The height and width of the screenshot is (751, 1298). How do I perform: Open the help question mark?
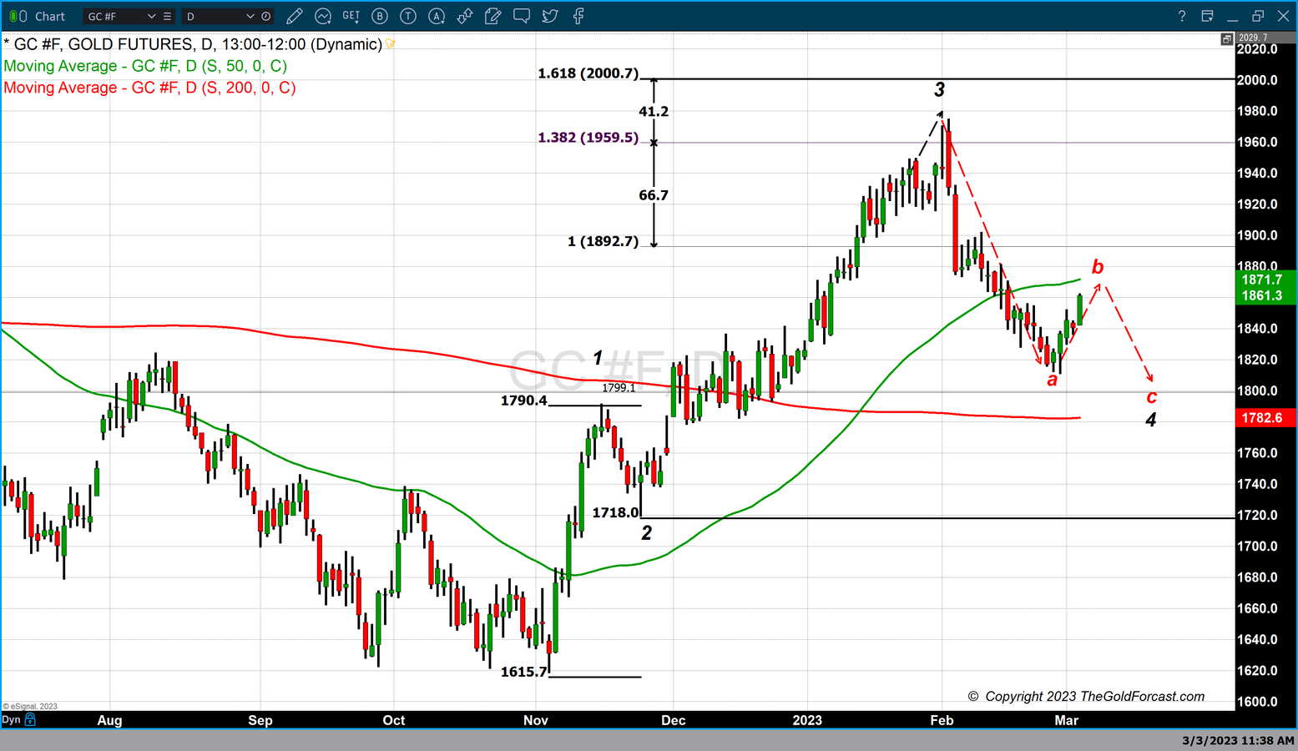(1181, 16)
